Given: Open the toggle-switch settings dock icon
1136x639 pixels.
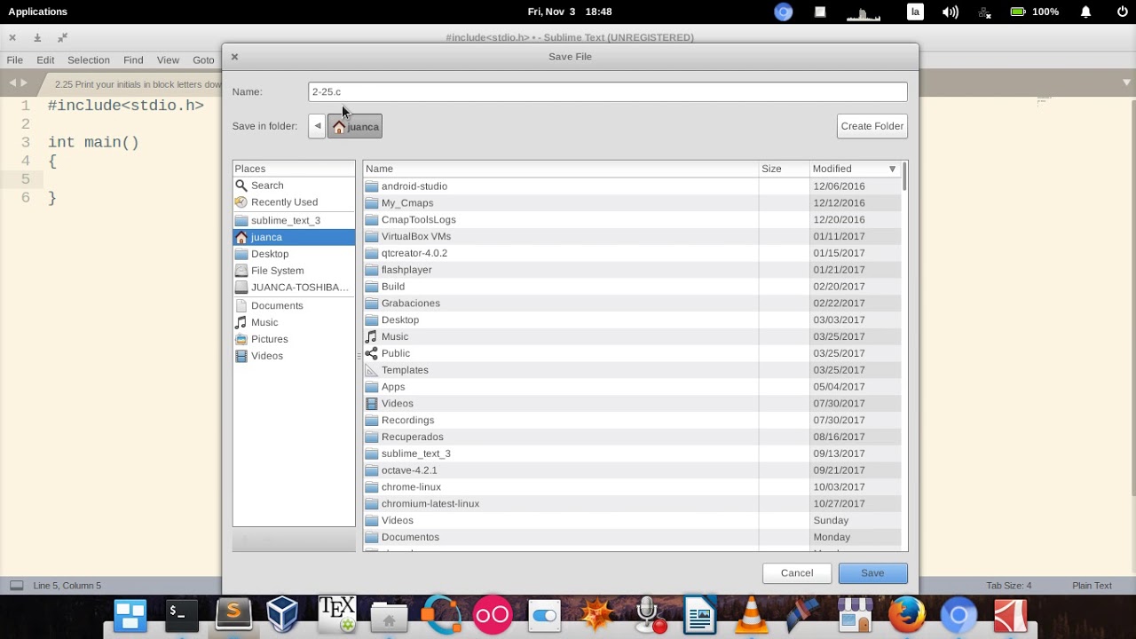Looking at the screenshot, I should coord(545,615).
